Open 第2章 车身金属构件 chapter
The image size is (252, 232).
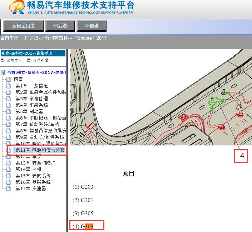click(41, 92)
